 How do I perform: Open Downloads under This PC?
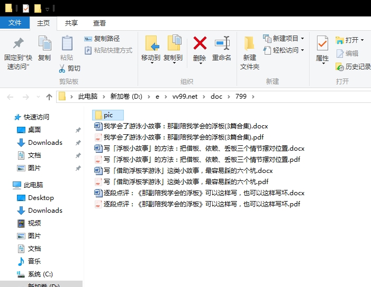tap(40, 211)
